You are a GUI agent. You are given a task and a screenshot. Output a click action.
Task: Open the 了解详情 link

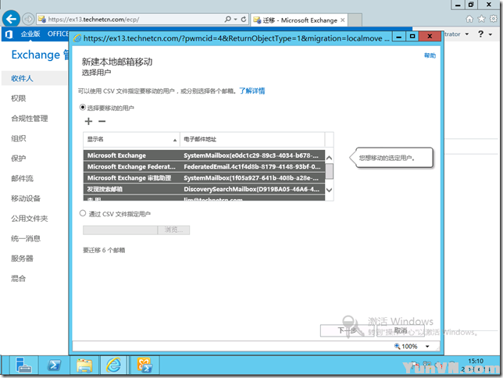coord(251,91)
